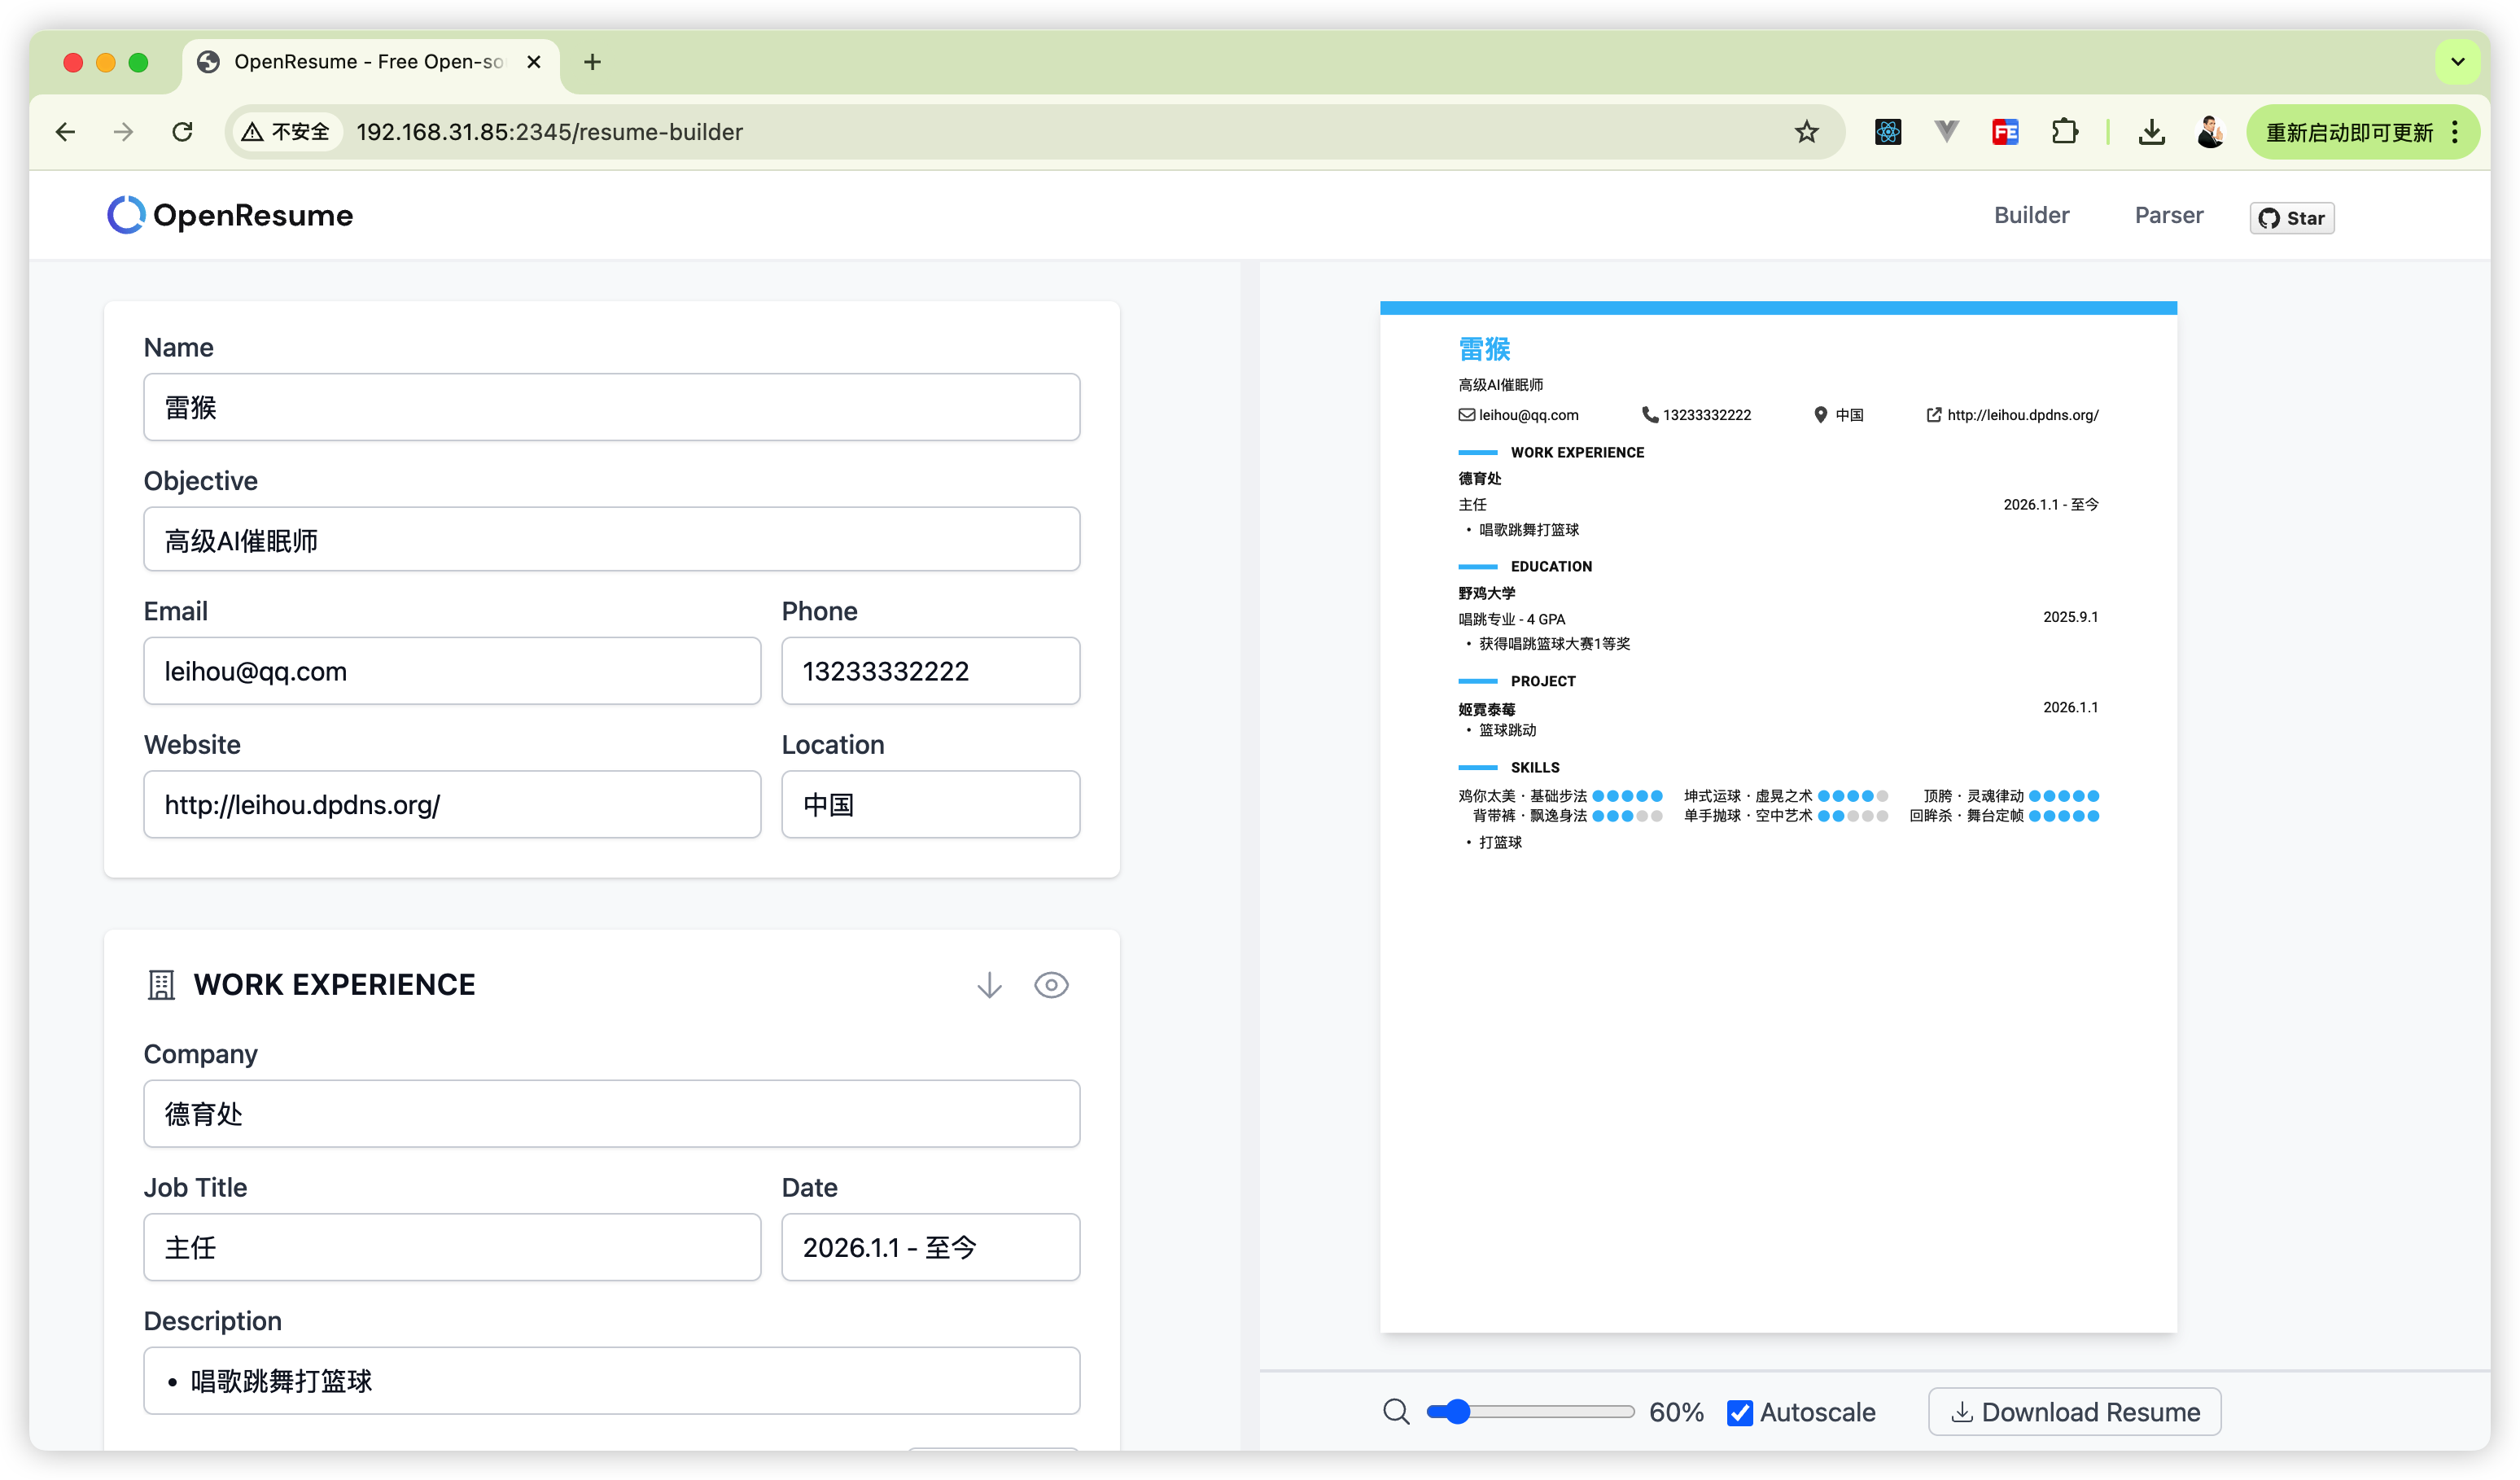Click the zoom magnifier icon
Image resolution: width=2520 pixels, height=1480 pixels.
[1396, 1412]
